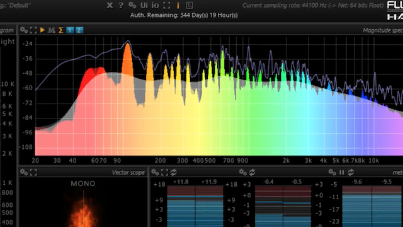Click the -0.5 meter reading
Screen dimensions: 403x227
[297, 182]
